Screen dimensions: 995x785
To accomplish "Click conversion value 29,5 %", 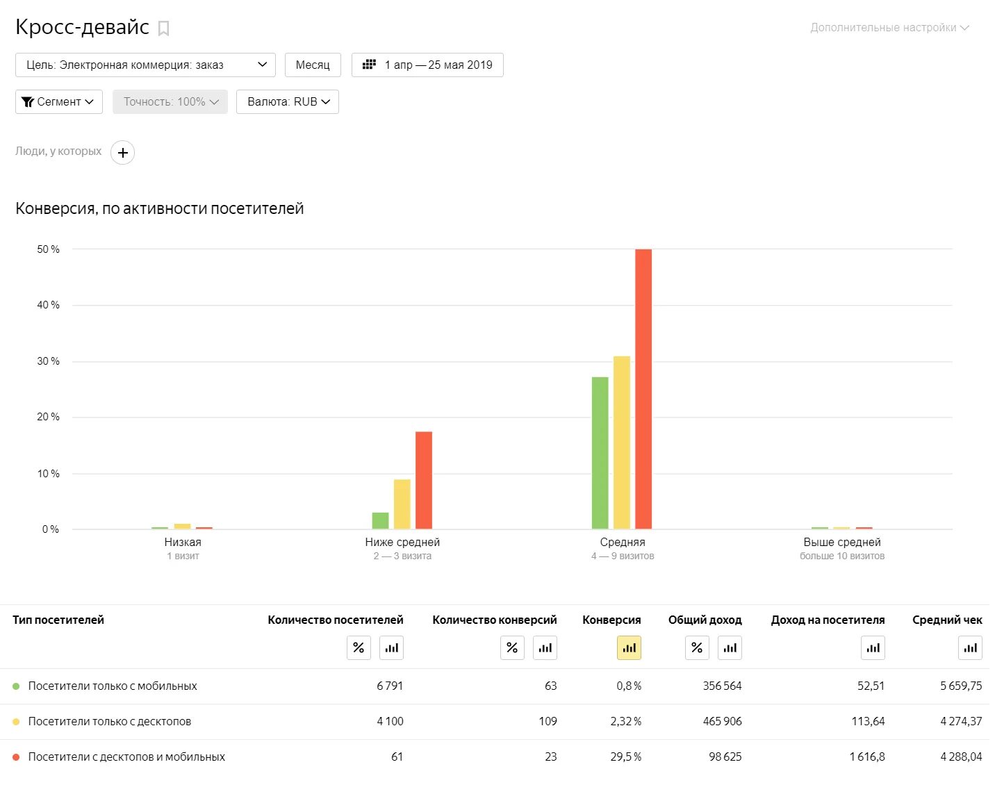I will click(626, 757).
